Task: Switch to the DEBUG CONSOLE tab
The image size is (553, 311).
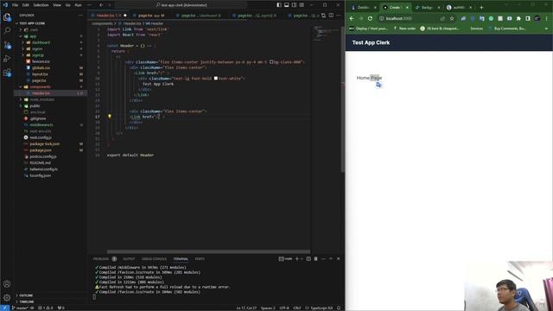Action: (x=154, y=259)
